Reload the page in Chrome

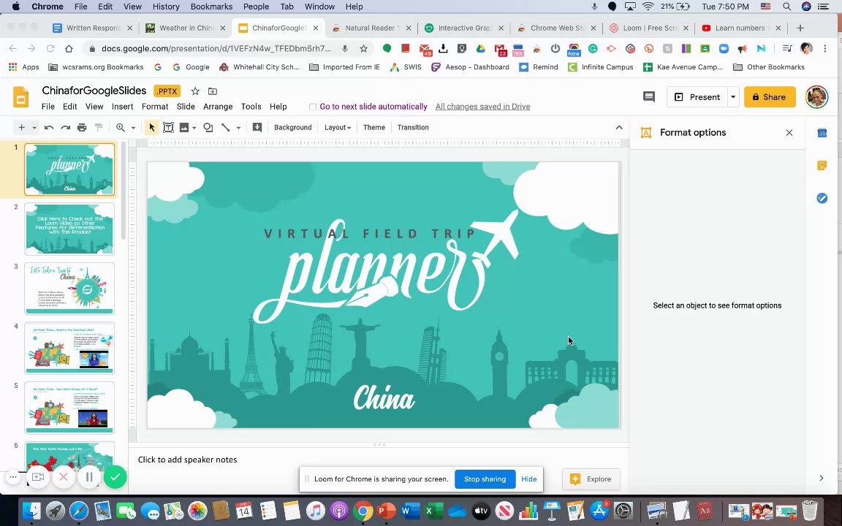point(50,48)
